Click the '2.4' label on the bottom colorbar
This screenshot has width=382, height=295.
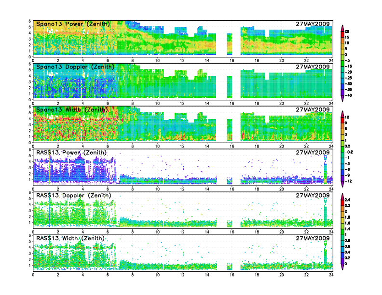[347, 200]
